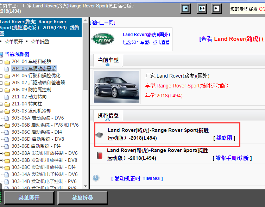Click the QQ customer service link
Image resolution: width=265 pixels, height=207 pixels.
click(262, 8)
